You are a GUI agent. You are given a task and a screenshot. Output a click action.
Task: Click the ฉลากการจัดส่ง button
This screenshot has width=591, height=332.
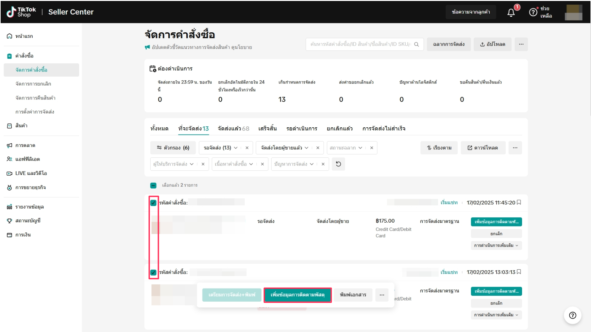(448, 44)
